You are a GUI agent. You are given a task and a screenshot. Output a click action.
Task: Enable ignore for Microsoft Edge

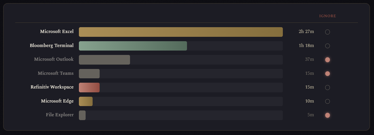click(327, 101)
